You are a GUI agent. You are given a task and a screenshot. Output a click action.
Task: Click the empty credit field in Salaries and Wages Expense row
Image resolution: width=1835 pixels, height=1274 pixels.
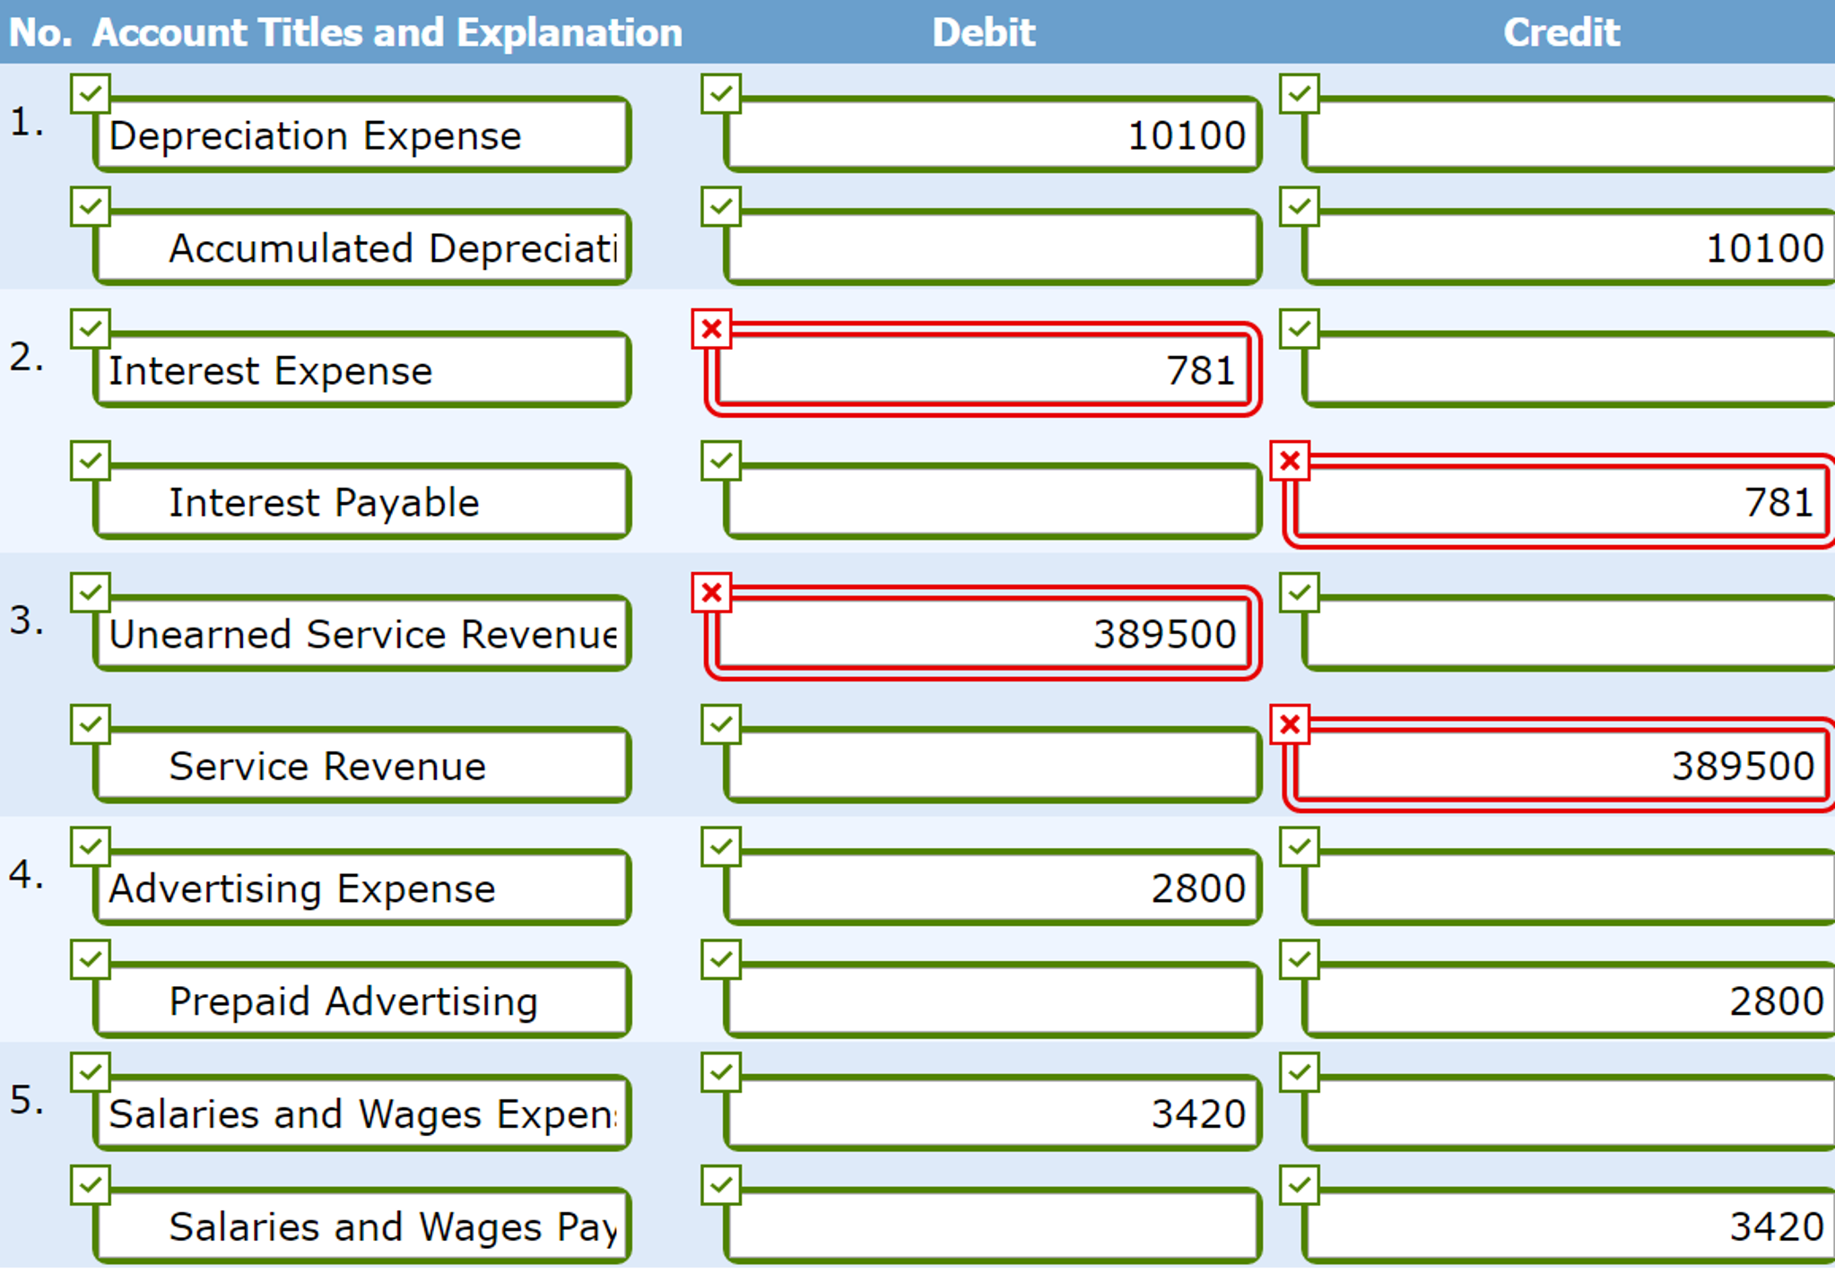(x=1570, y=1114)
